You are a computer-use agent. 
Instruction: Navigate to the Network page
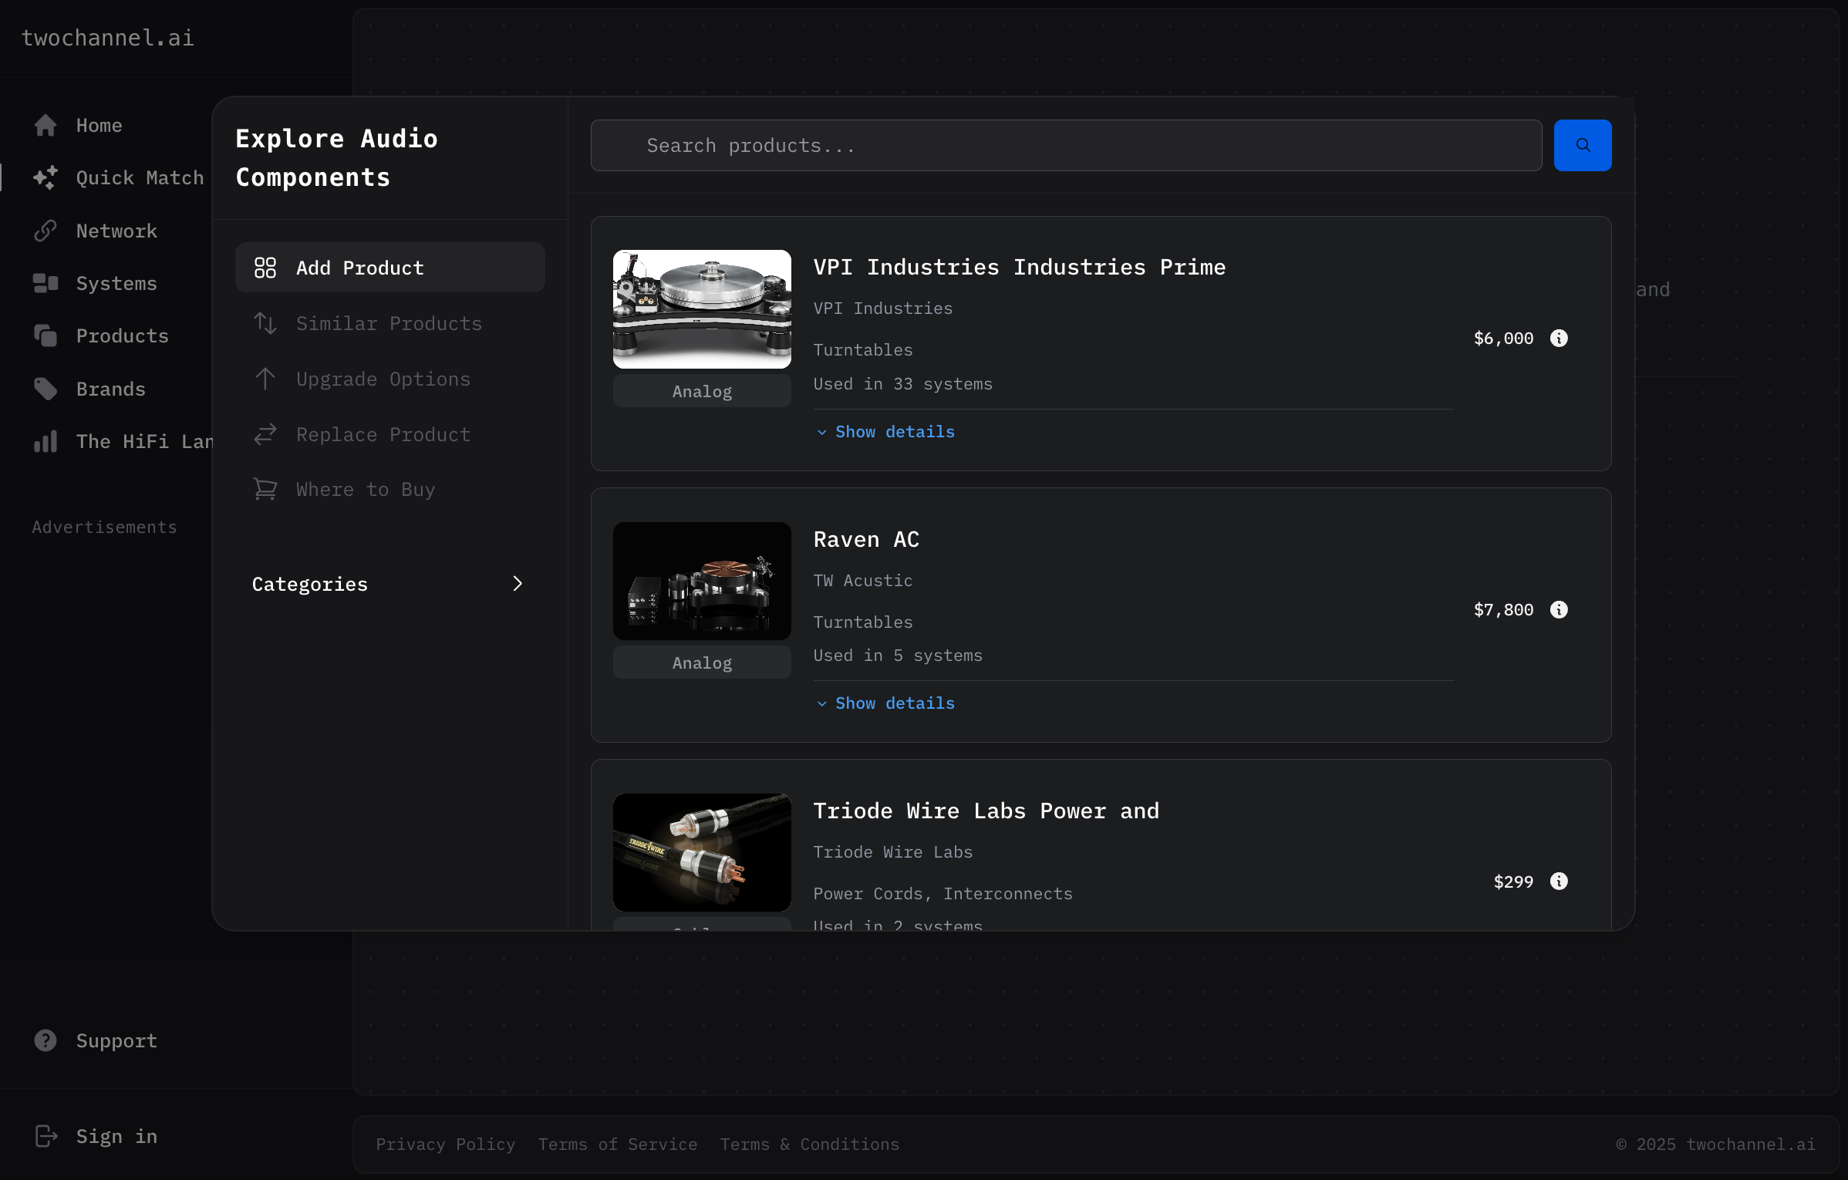coord(116,231)
